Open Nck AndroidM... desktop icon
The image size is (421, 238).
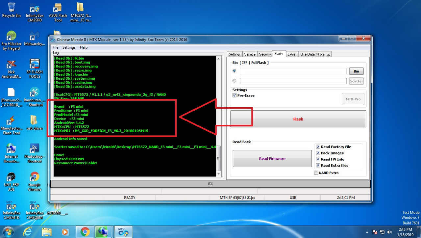[x=12, y=69]
